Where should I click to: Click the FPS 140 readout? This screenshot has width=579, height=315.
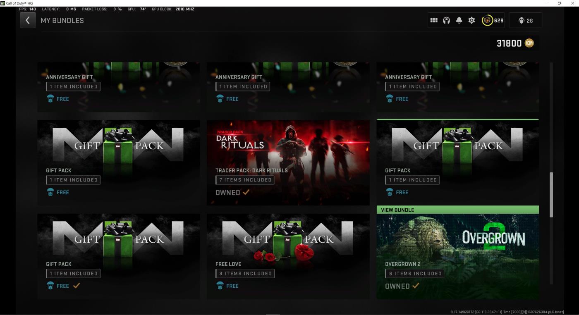coord(27,9)
